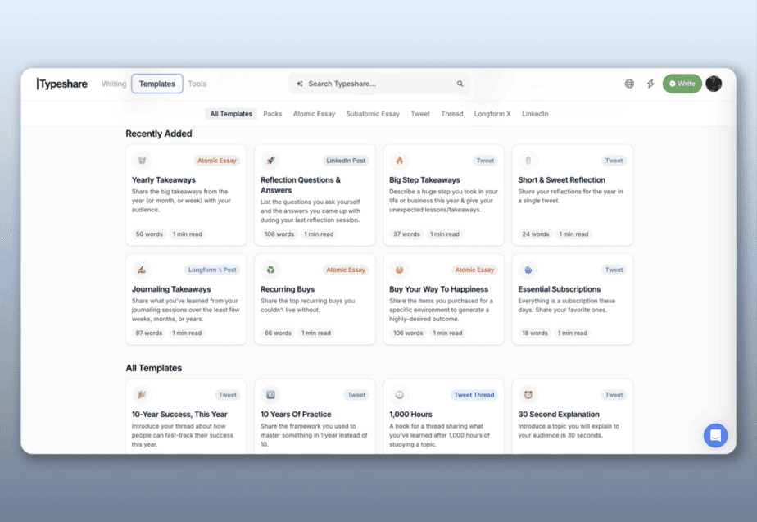This screenshot has height=522, width=757.
Task: Click the 37 words badge
Action: coord(406,234)
